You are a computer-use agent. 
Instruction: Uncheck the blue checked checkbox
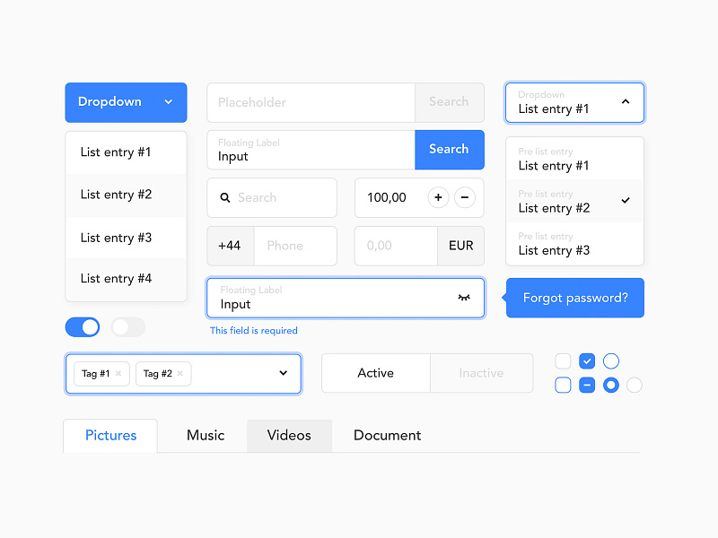[x=587, y=360]
